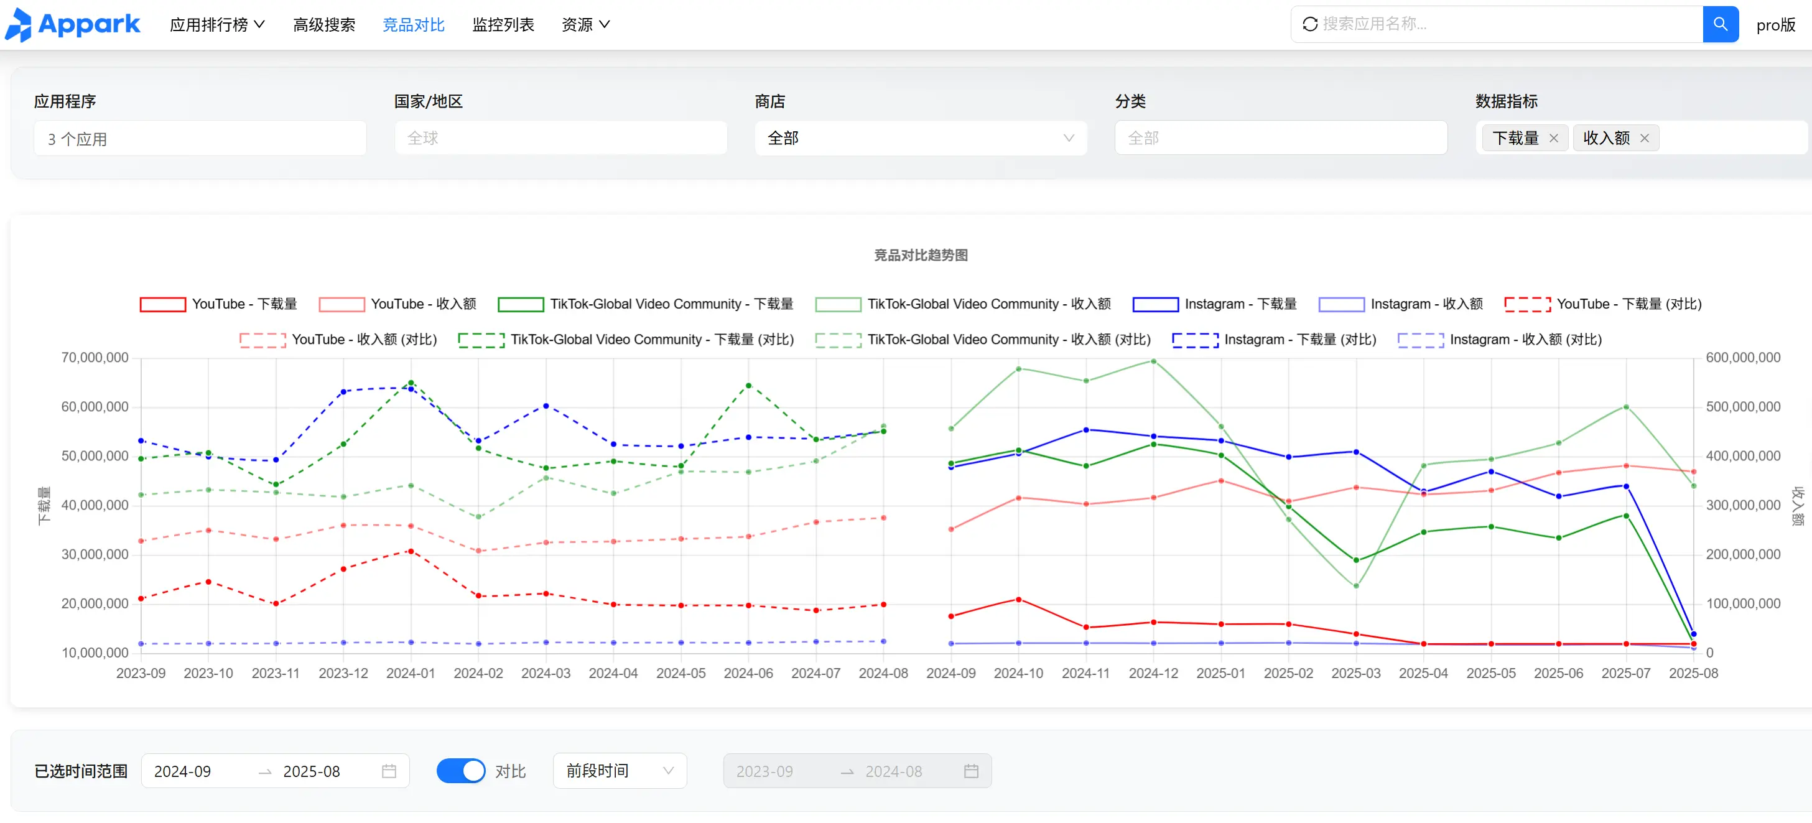
Task: Click the Appark logo icon
Action: coord(19,25)
